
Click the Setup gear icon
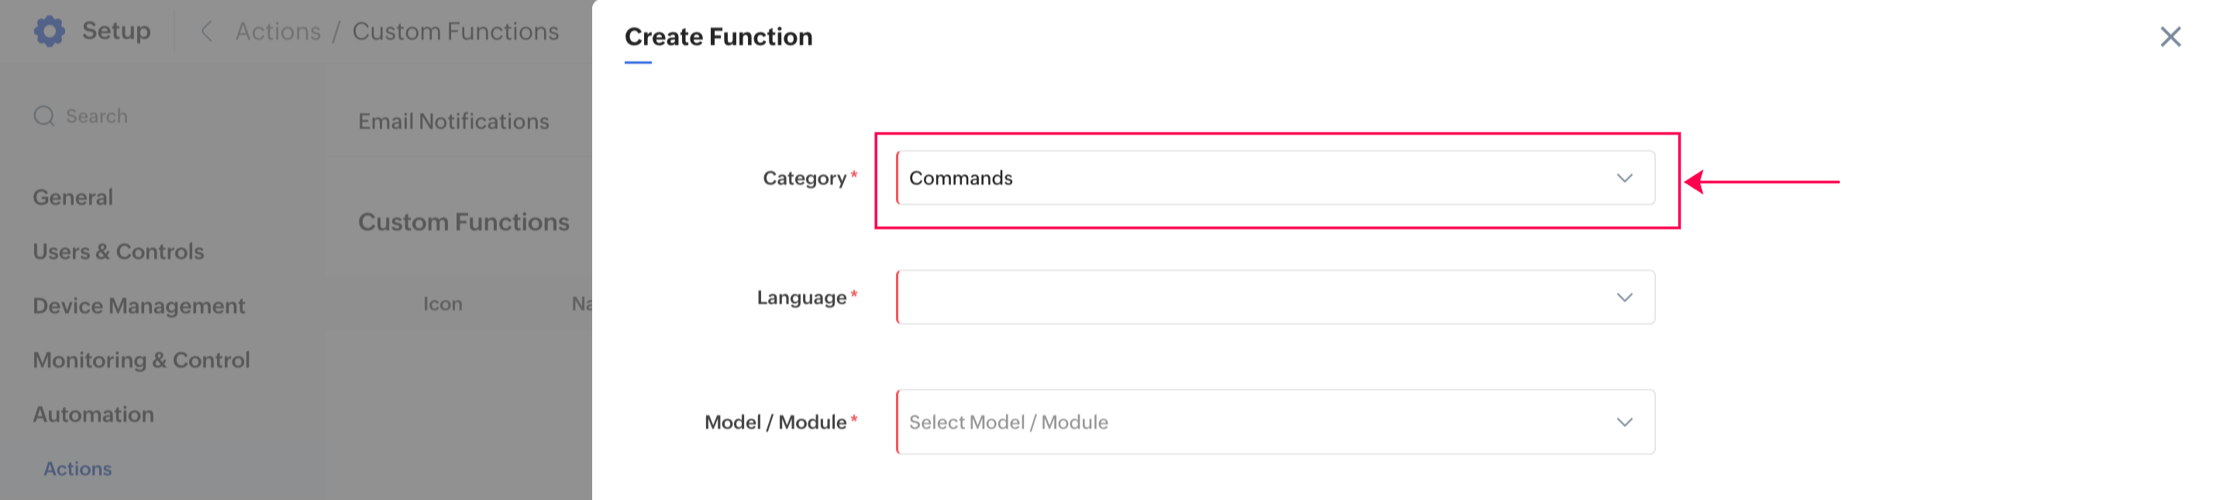[x=49, y=31]
